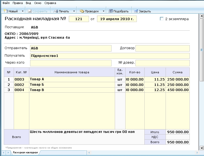This screenshot has width=204, height=156.
Task: Open the Правка menu
Action: click(18, 3)
